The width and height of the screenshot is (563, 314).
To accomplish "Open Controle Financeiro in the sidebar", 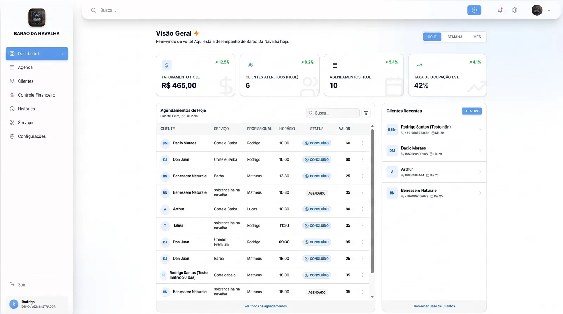I will pyautogui.click(x=37, y=95).
